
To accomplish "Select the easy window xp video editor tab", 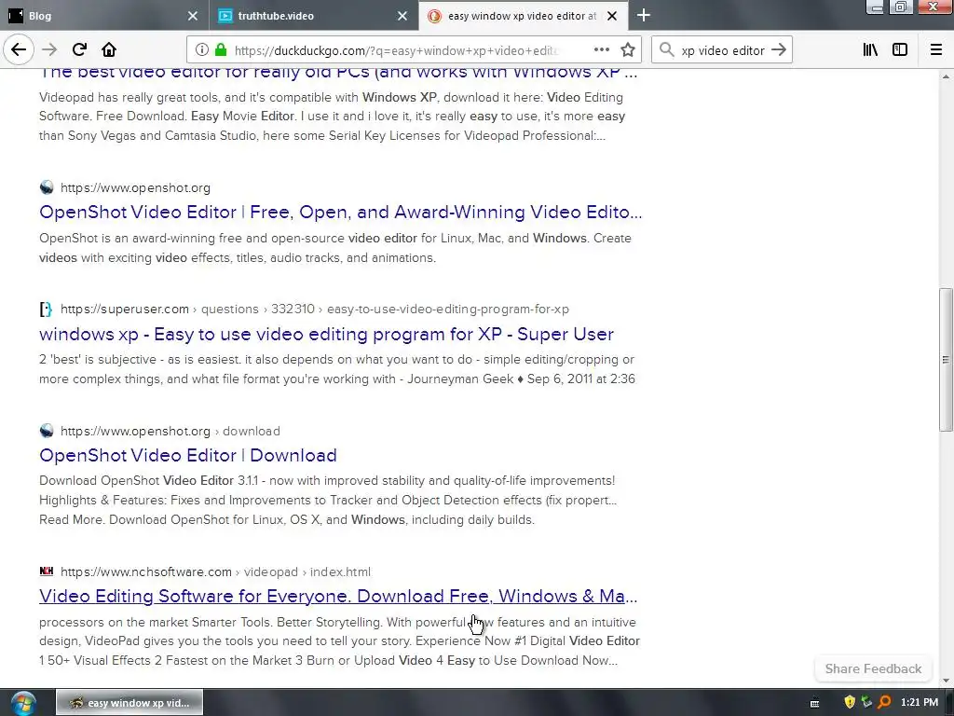I will [x=524, y=16].
